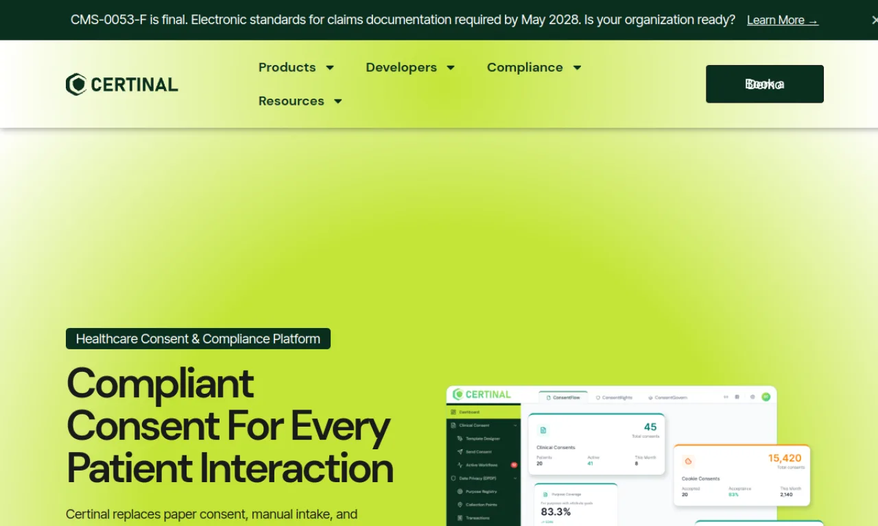Open Dashboard in the preview sidebar

[x=484, y=412]
